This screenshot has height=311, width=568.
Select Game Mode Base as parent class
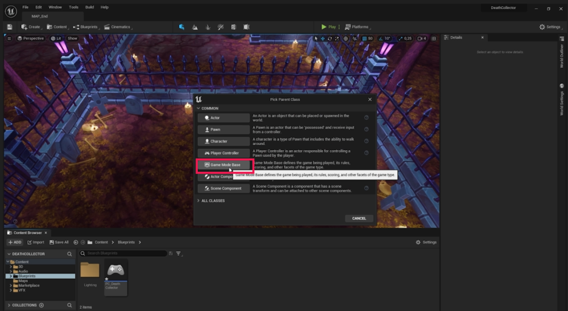tap(224, 165)
